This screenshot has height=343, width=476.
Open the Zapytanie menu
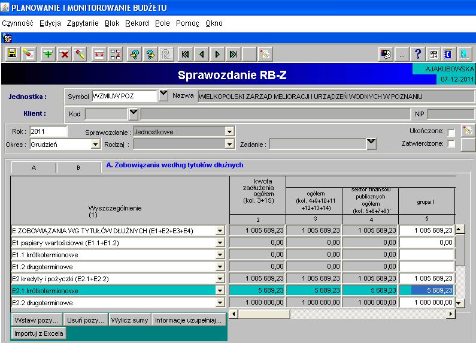click(x=83, y=23)
